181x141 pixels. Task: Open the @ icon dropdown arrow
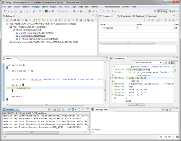[x=77, y=11]
